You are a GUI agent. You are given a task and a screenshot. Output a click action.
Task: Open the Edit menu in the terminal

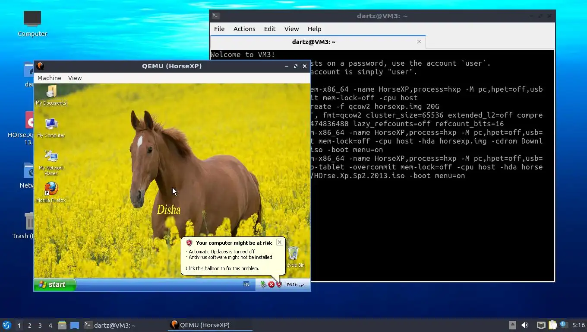click(270, 29)
